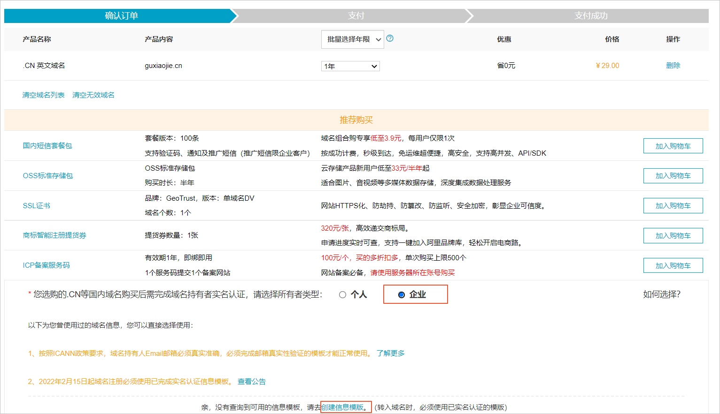Click 请使用服务器所在账号购买 red text
720x414 pixels.
pyautogui.click(x=412, y=273)
